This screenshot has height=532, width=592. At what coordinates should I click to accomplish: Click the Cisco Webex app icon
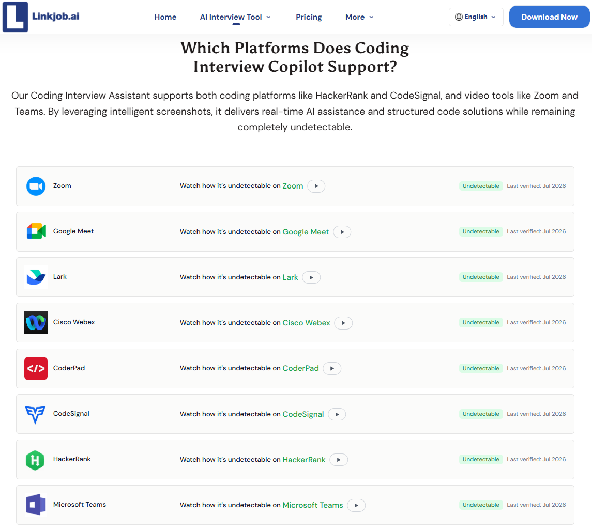36,323
